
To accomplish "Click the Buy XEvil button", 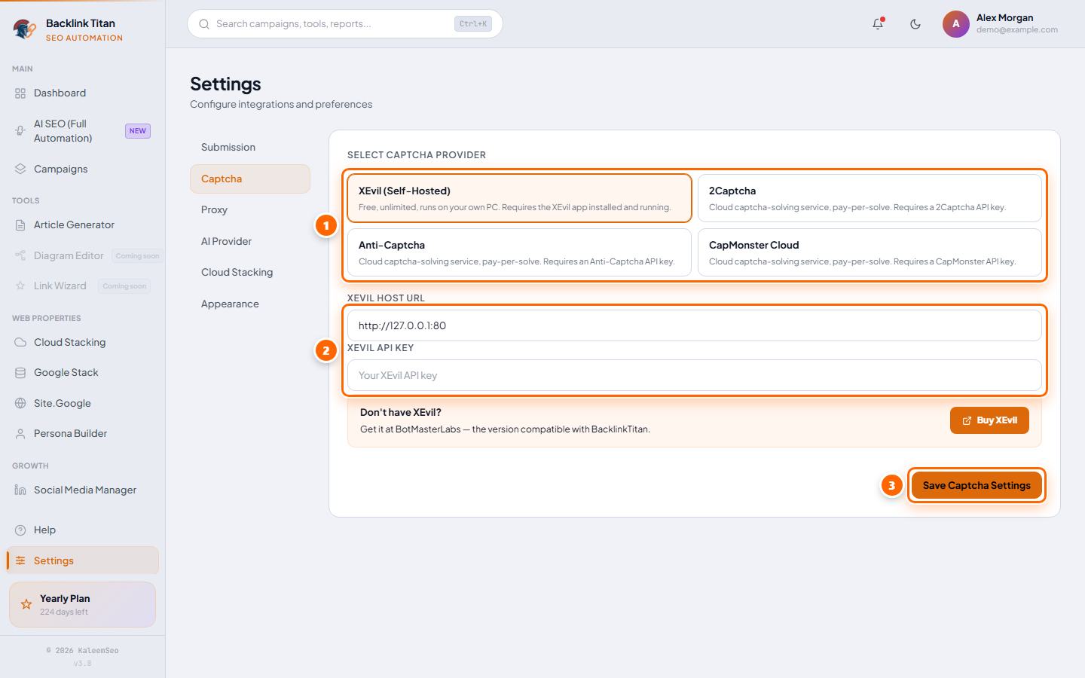I will click(989, 420).
